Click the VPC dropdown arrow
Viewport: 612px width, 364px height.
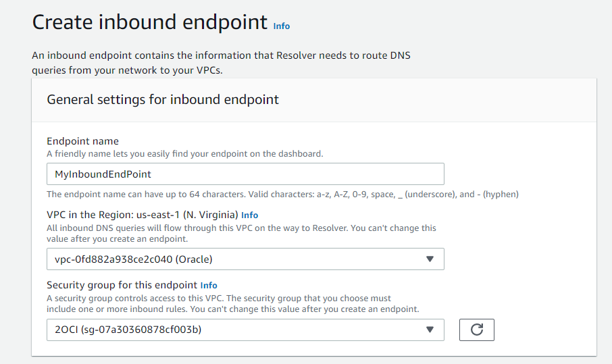[430, 259]
